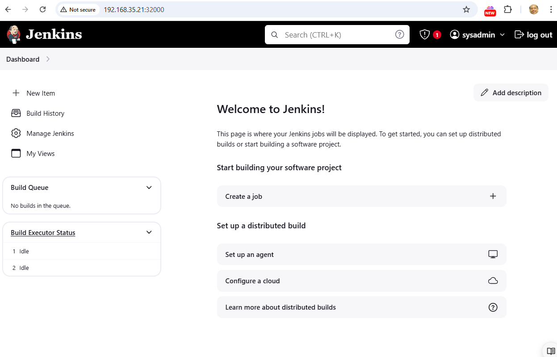Click 'Start building your software project' heading

pos(279,168)
